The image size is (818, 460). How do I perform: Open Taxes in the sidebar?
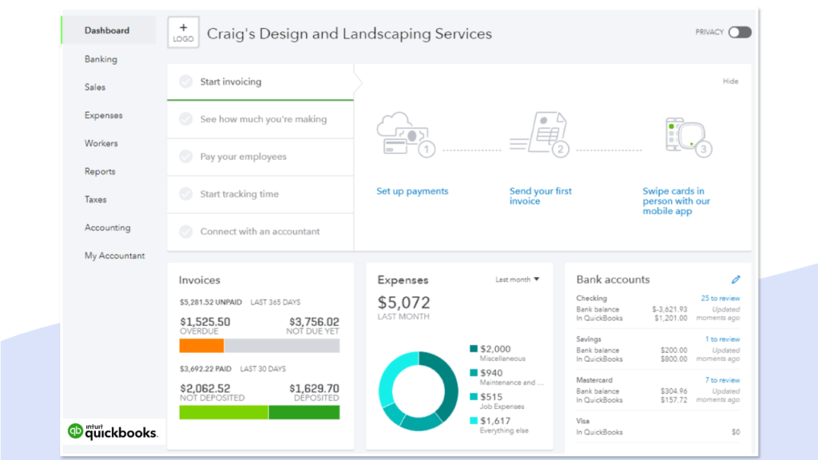click(96, 200)
